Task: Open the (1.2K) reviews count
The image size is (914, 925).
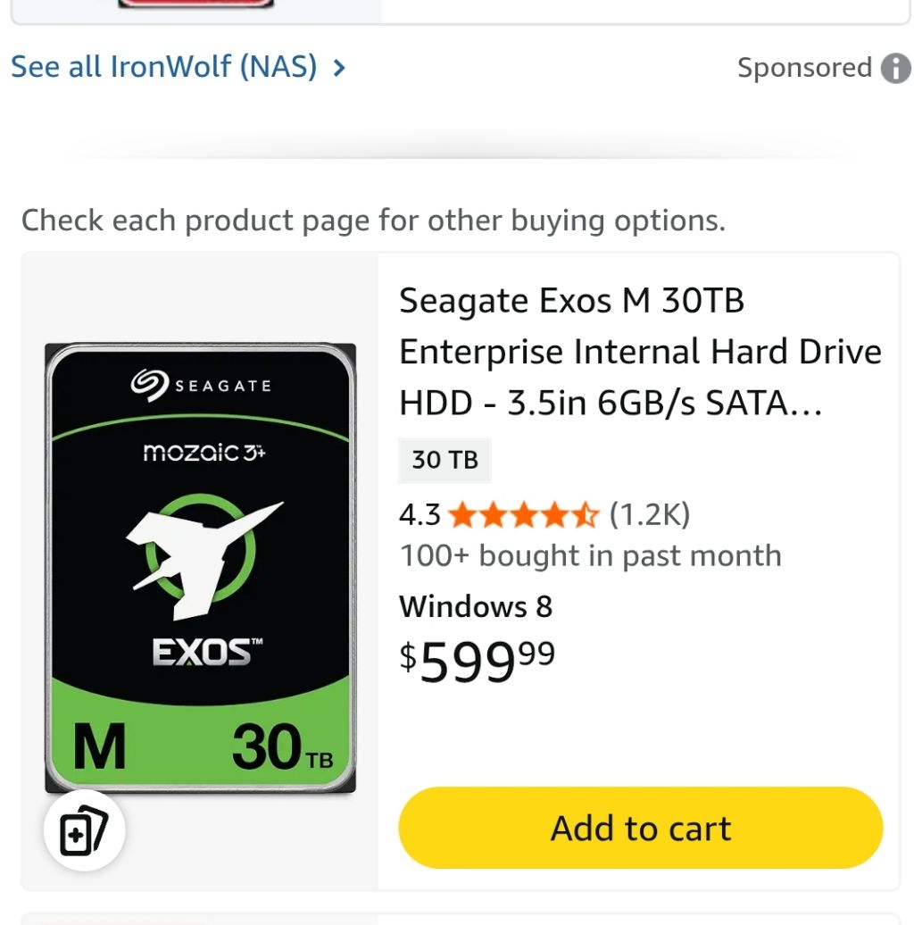Action: pos(649,515)
